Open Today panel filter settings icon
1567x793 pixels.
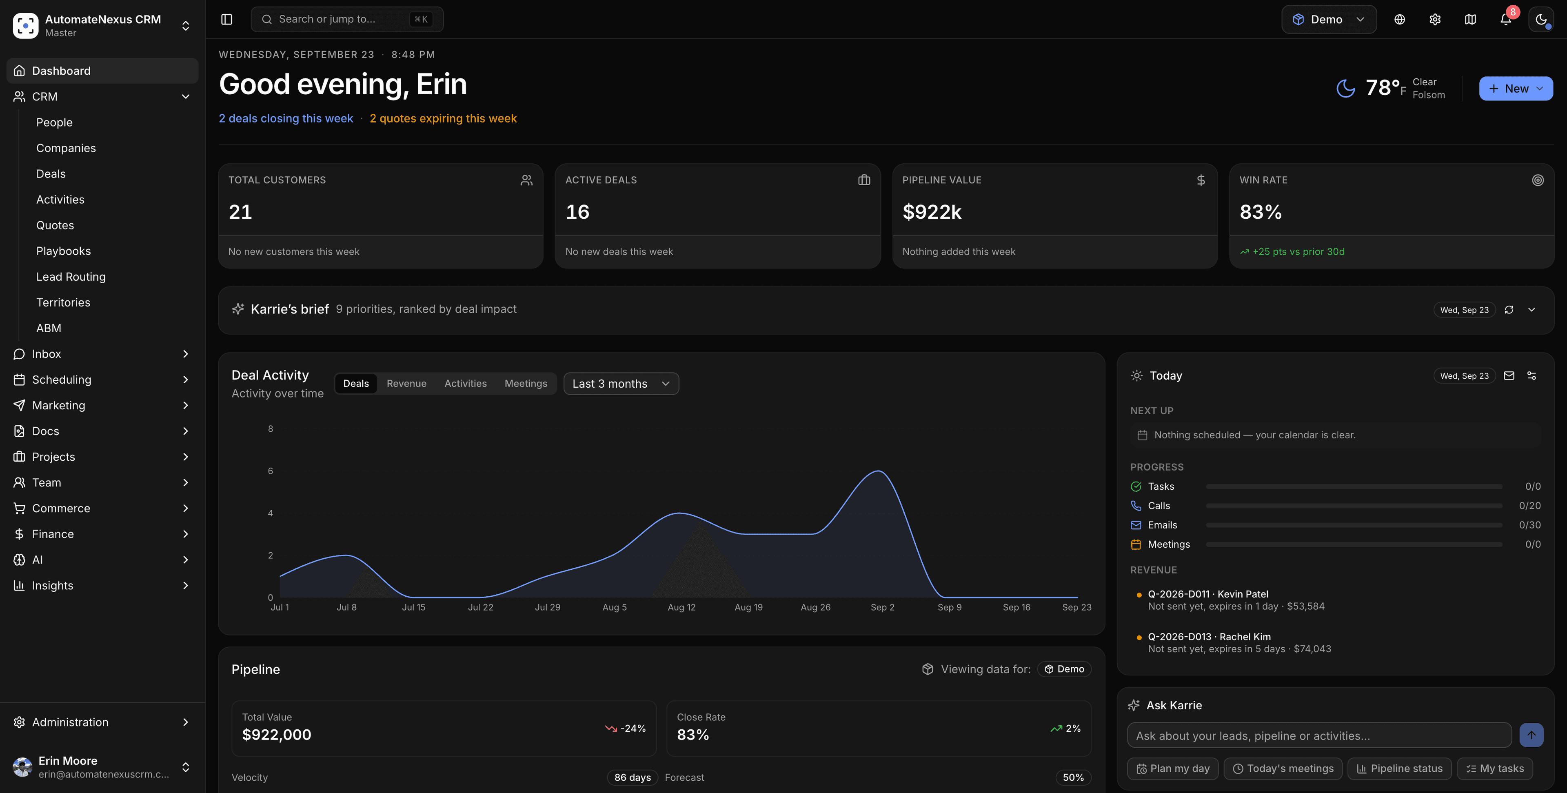[x=1532, y=375]
